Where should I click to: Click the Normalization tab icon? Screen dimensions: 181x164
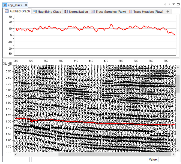(x=66, y=12)
